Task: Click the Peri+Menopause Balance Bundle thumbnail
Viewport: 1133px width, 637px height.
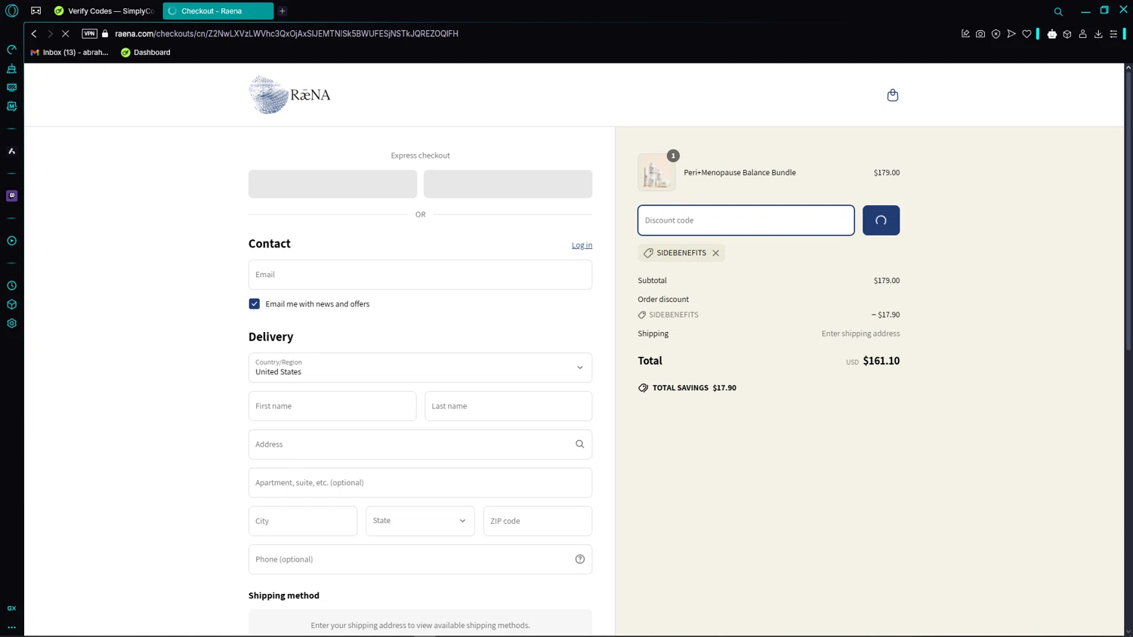Action: coord(656,172)
